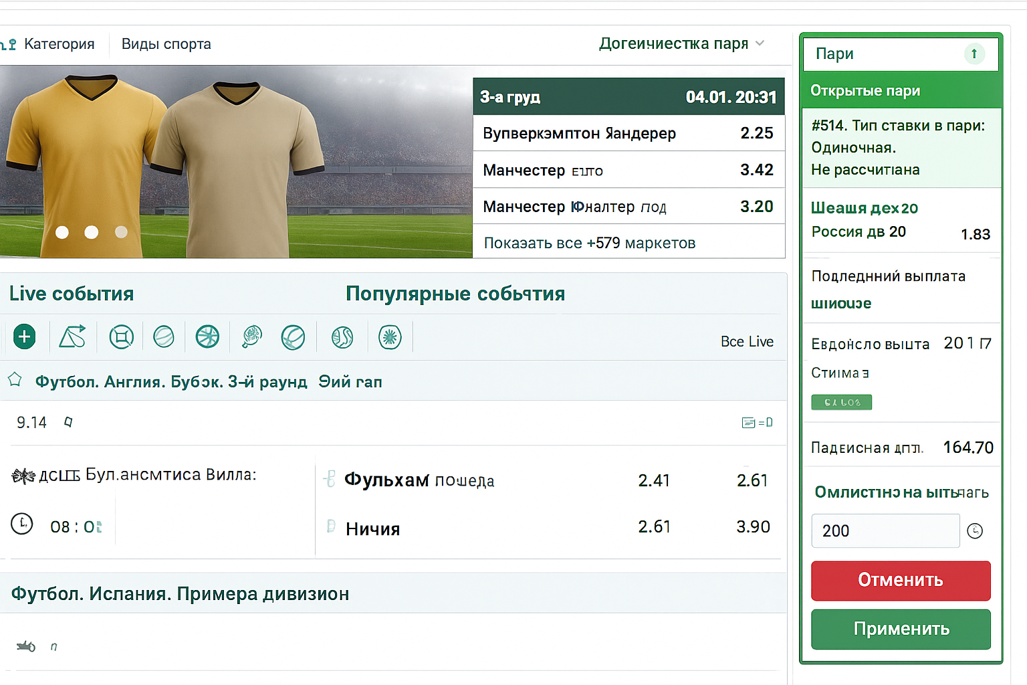1027x685 pixels.
Task: Toggle favorite star for Футбол. Англия league
Action: pos(15,380)
